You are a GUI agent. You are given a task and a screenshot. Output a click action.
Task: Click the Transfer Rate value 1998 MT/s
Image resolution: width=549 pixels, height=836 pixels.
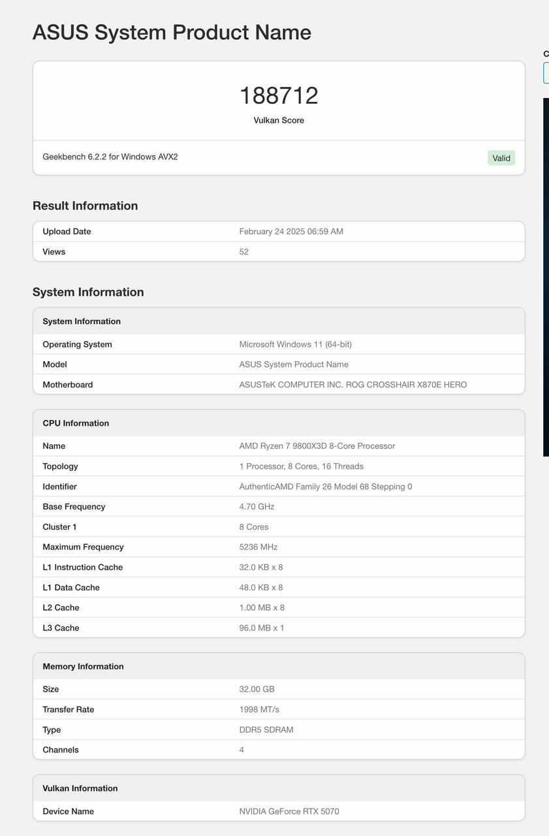[259, 709]
